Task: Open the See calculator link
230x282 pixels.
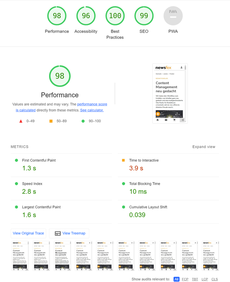Action: click(92, 110)
